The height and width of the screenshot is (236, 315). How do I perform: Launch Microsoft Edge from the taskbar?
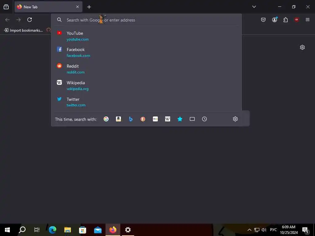pos(52,230)
